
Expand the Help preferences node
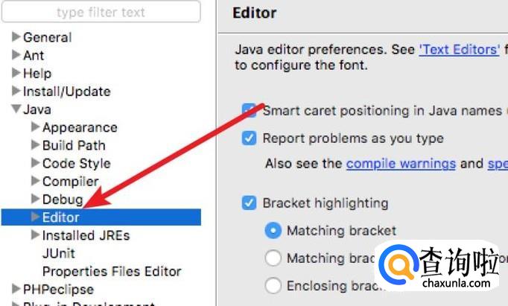(x=16, y=73)
